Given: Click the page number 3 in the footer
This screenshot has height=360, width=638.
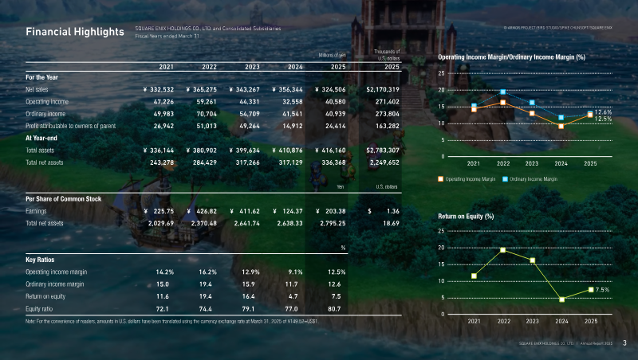Looking at the screenshot, I should pos(624,343).
